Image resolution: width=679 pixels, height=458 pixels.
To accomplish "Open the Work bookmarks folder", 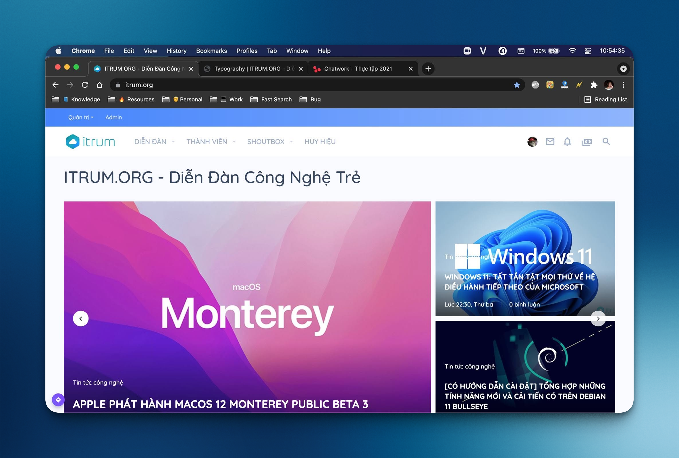I will coord(226,100).
